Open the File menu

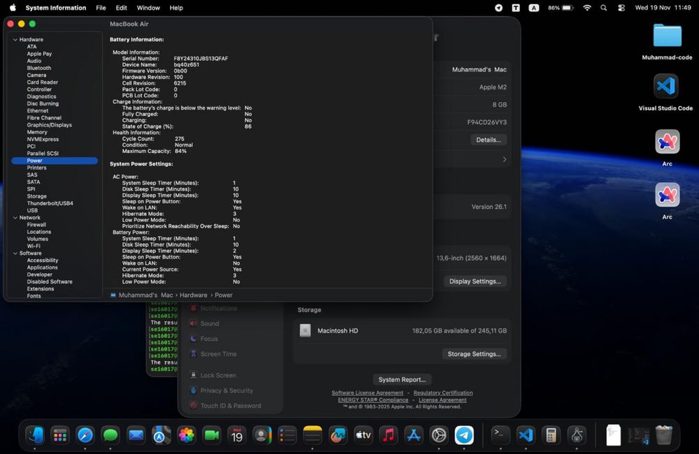tap(101, 8)
